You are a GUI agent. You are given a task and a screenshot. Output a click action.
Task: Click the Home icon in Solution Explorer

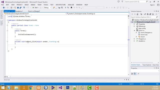pos(137,14)
